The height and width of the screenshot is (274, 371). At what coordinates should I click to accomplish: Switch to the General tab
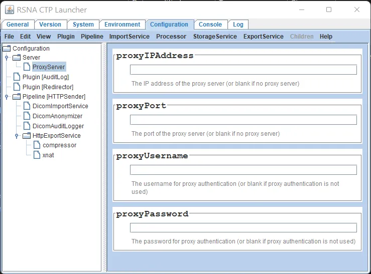point(18,25)
